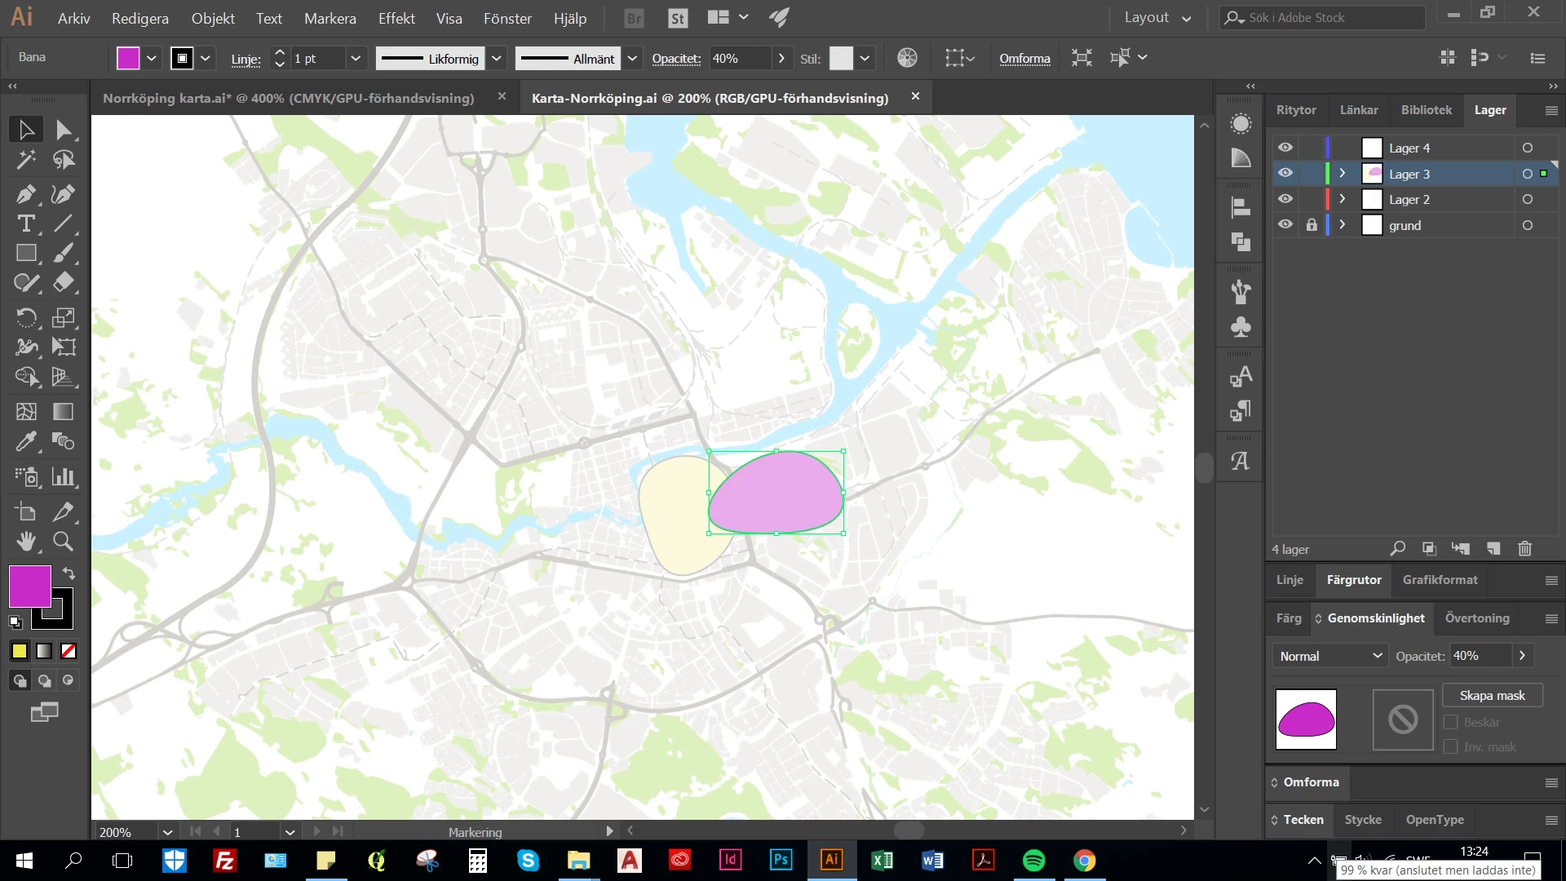Image resolution: width=1566 pixels, height=881 pixels.
Task: Click the Skapa mask button
Action: (x=1492, y=695)
